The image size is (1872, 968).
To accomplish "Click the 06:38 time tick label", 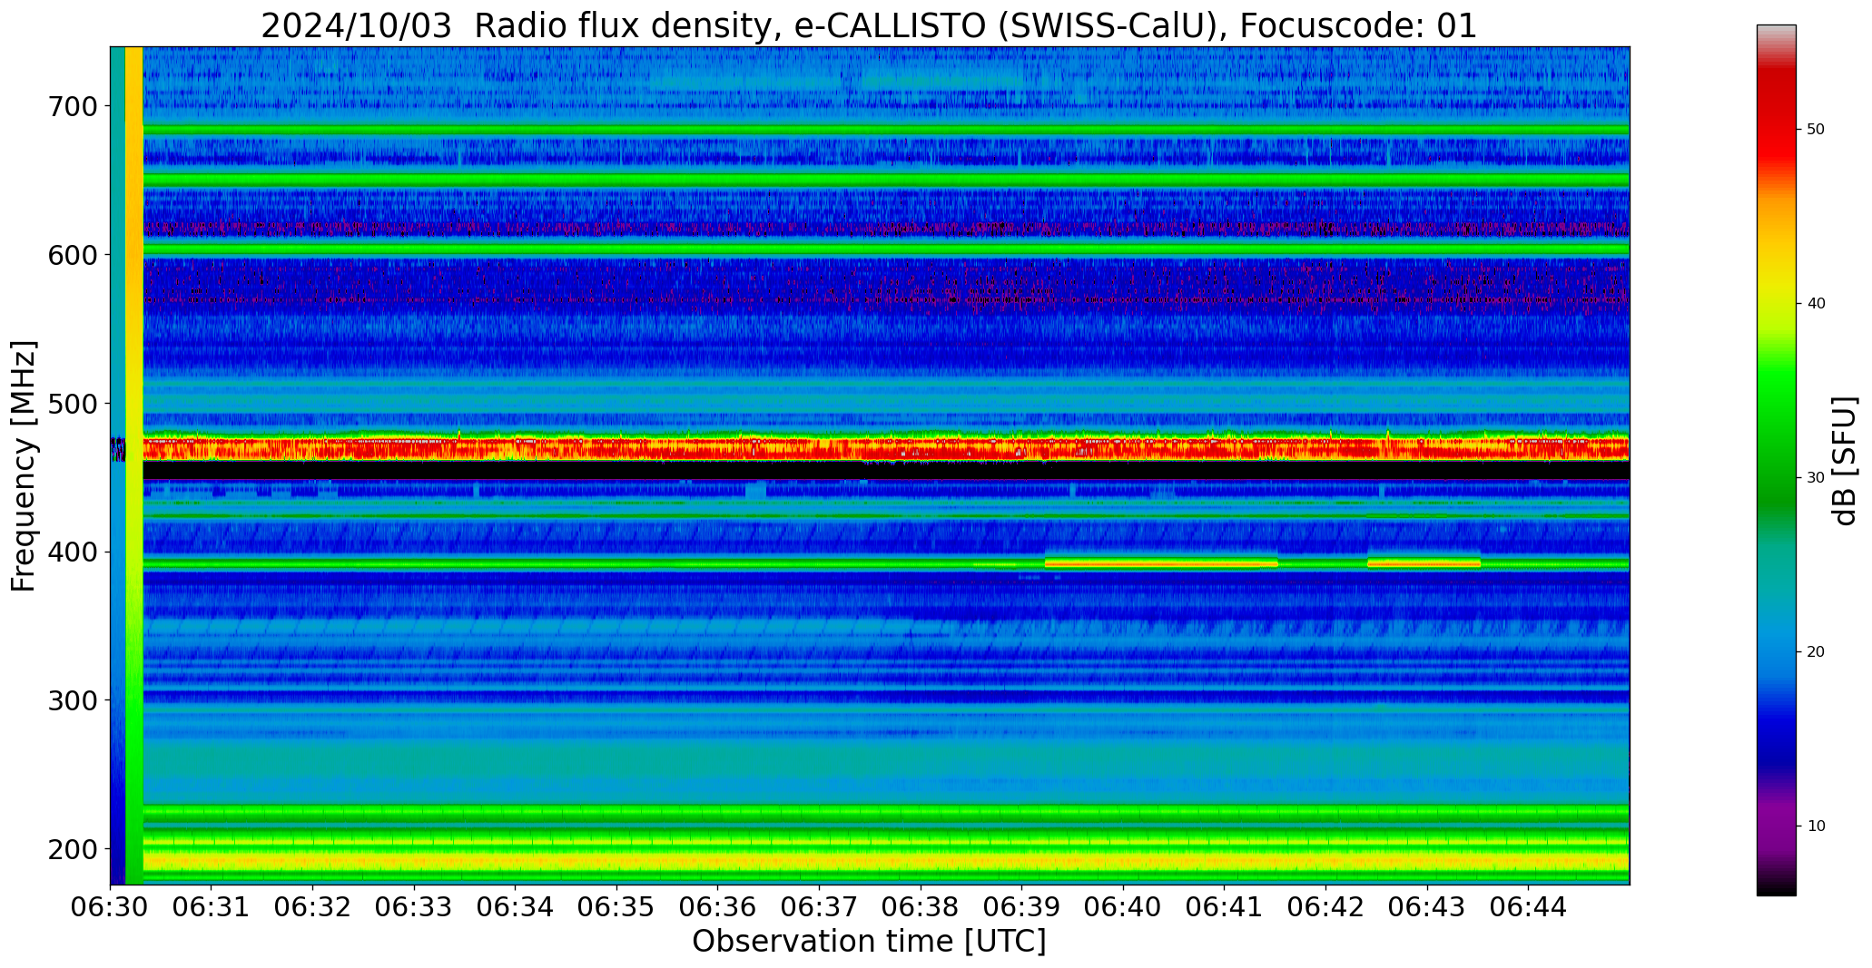I will tap(921, 906).
